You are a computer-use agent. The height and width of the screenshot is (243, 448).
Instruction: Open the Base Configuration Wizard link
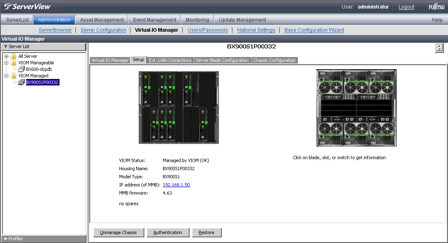314,30
